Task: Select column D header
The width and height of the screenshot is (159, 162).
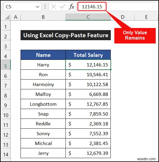Action: (123, 17)
